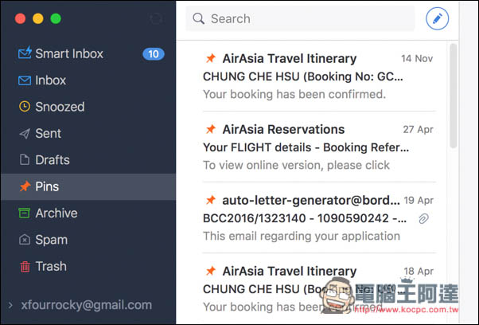Open the Drafts folder label

tap(53, 160)
